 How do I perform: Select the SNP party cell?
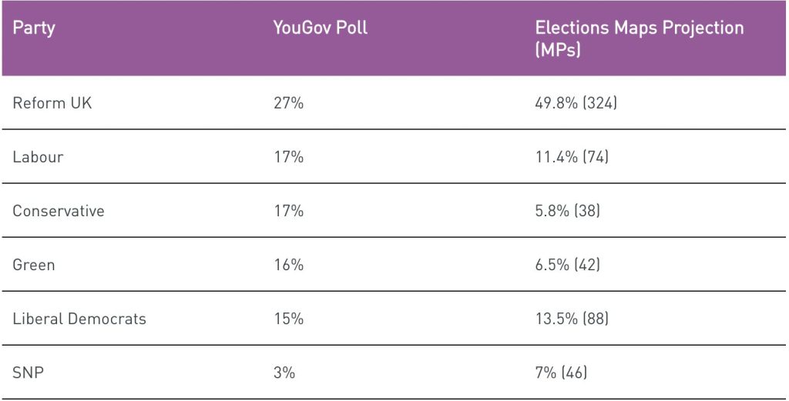(28, 373)
